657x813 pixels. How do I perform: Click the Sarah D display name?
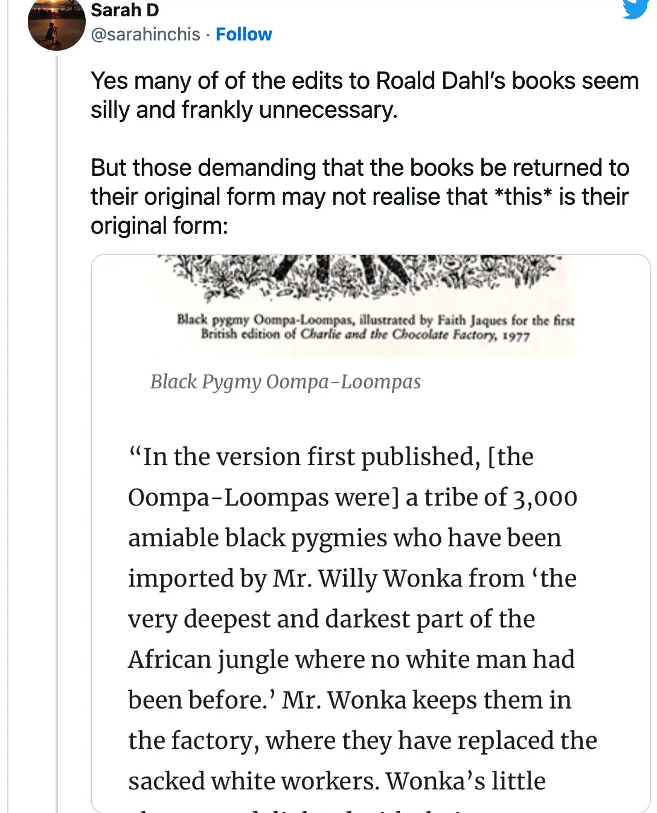(x=125, y=10)
